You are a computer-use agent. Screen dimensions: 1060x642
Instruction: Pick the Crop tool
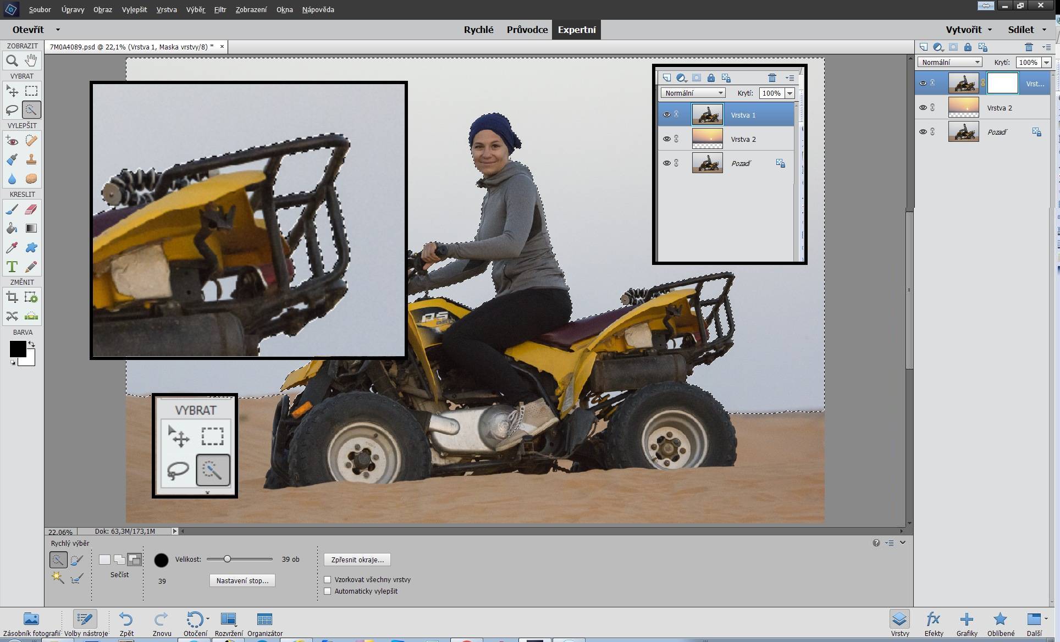click(x=12, y=298)
